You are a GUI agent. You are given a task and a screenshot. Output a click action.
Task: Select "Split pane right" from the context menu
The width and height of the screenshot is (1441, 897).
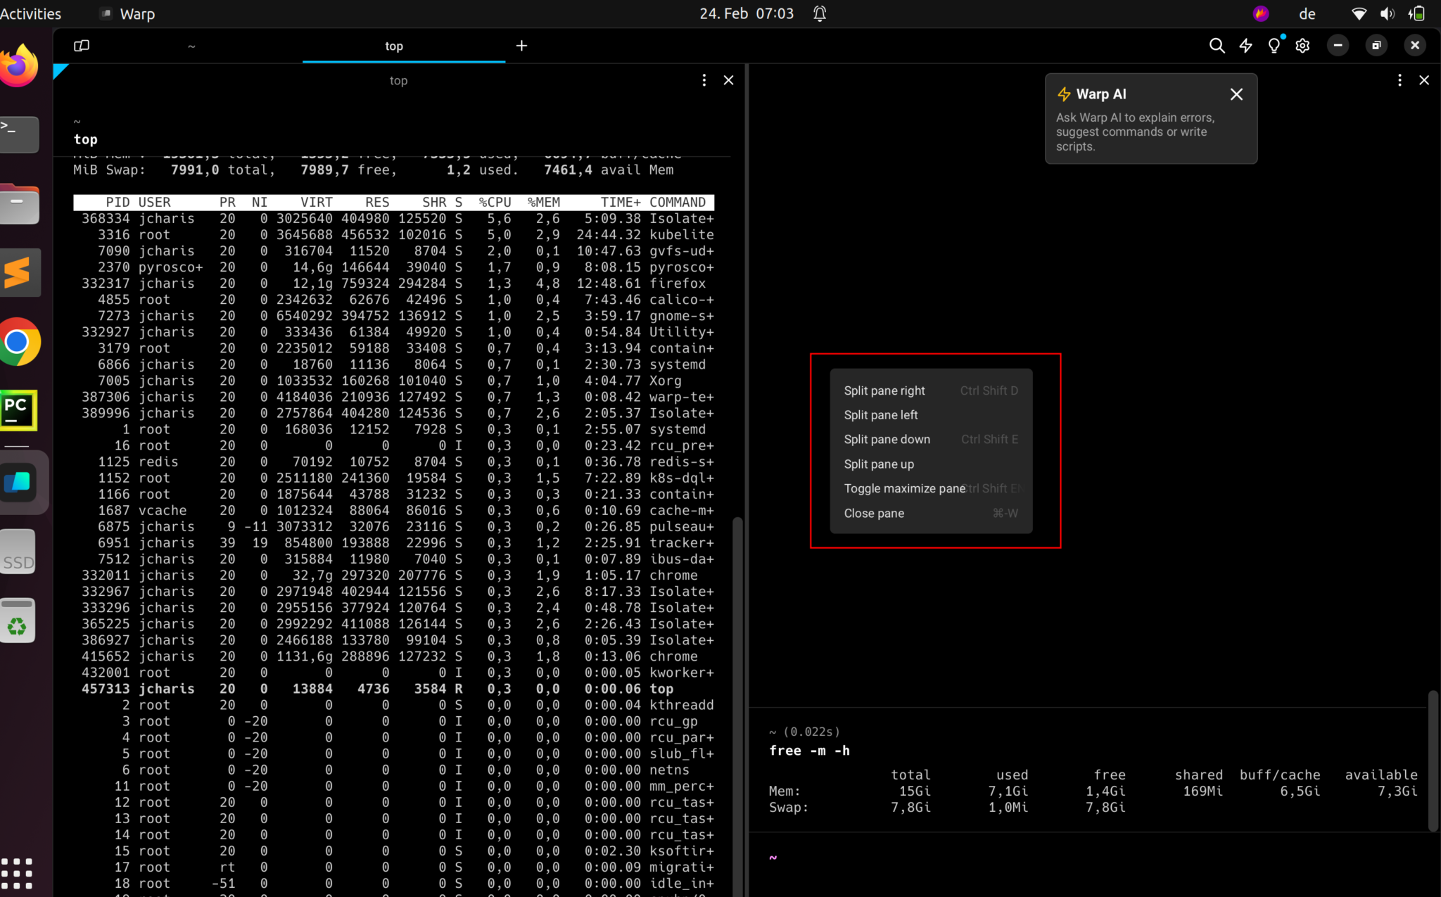(x=884, y=390)
